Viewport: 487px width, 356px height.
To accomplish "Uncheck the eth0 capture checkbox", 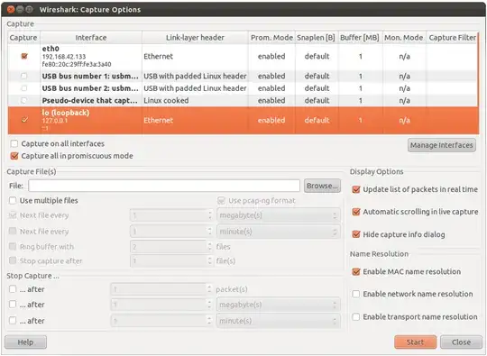I will (x=24, y=56).
